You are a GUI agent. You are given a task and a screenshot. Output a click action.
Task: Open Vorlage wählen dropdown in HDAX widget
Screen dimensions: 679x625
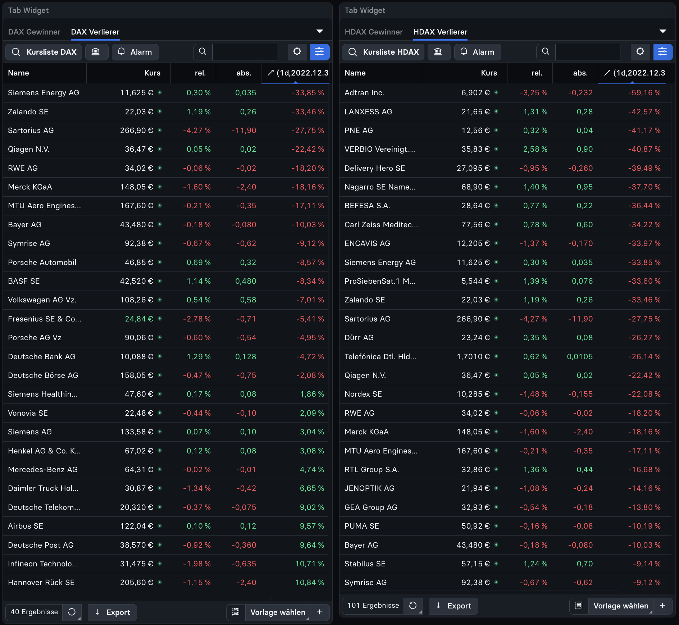tap(621, 606)
